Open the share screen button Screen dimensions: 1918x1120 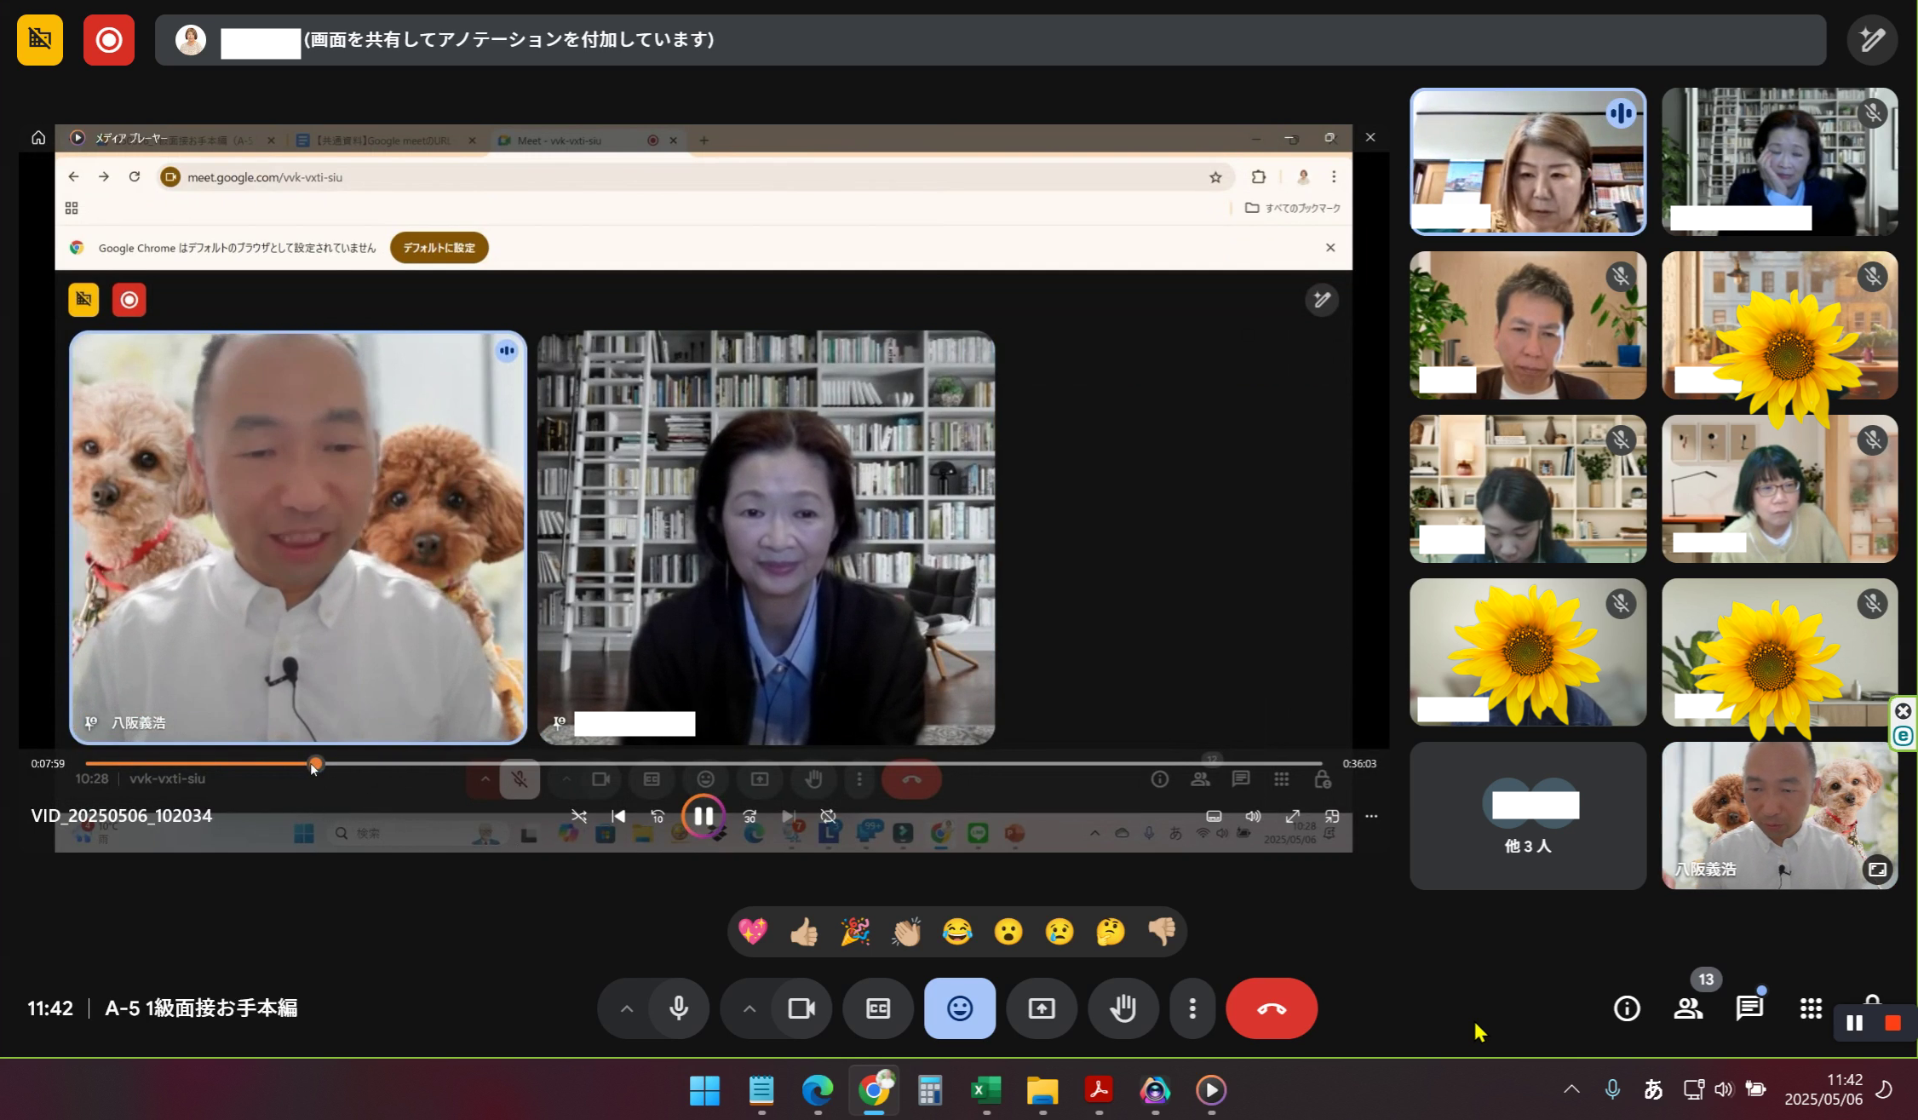tap(1041, 1008)
